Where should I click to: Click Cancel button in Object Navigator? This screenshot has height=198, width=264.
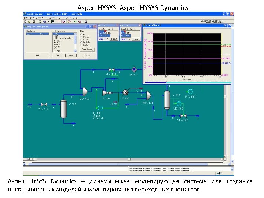coord(87,55)
